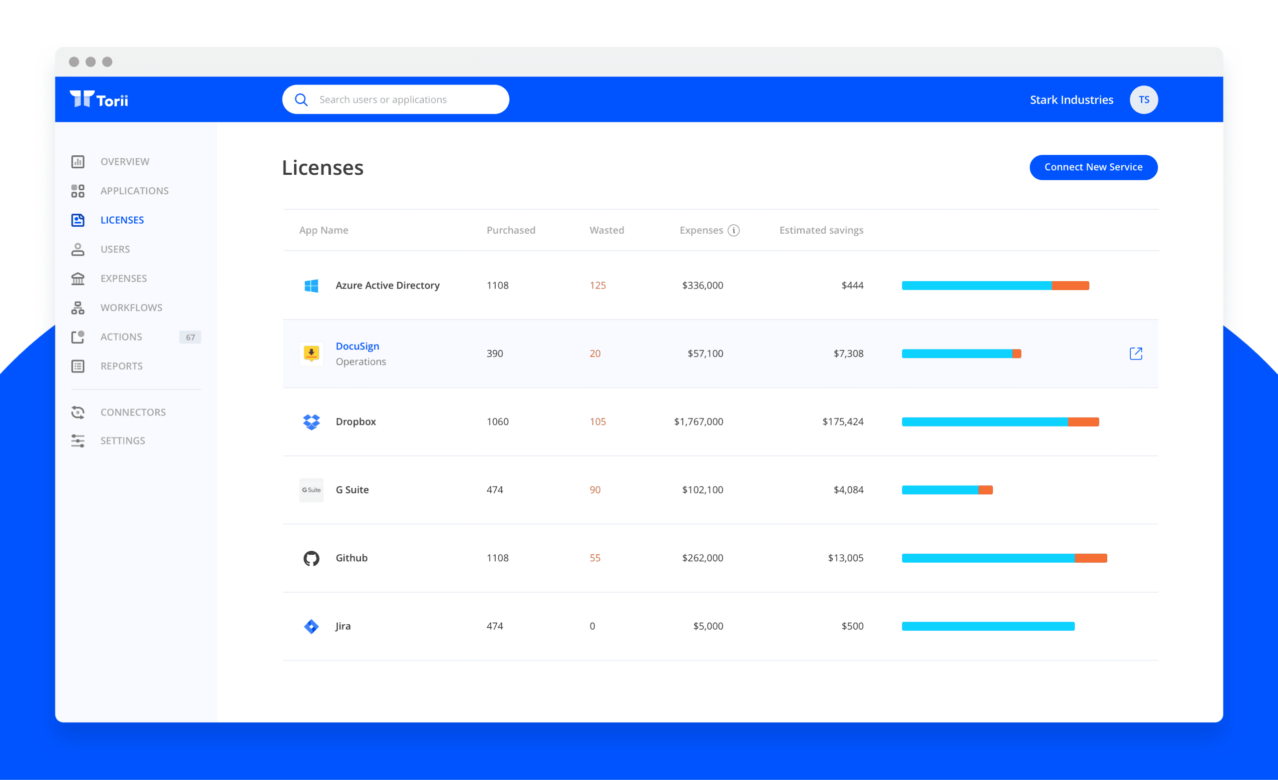The width and height of the screenshot is (1278, 780).
Task: Open the TS user avatar menu
Action: tap(1144, 100)
